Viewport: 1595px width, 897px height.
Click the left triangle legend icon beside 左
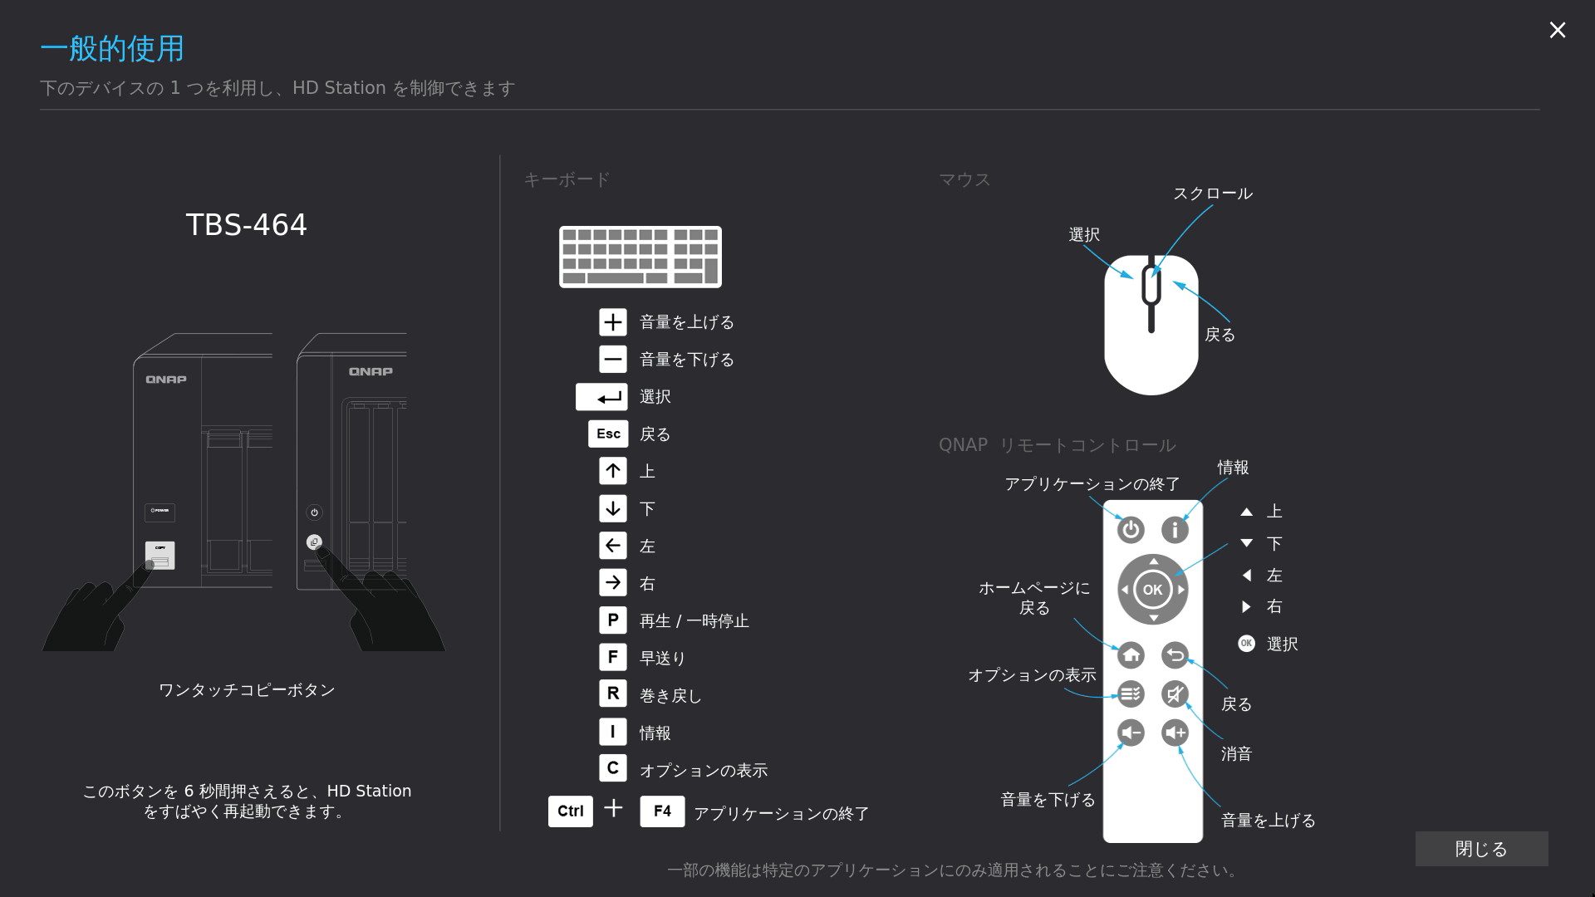[1246, 575]
